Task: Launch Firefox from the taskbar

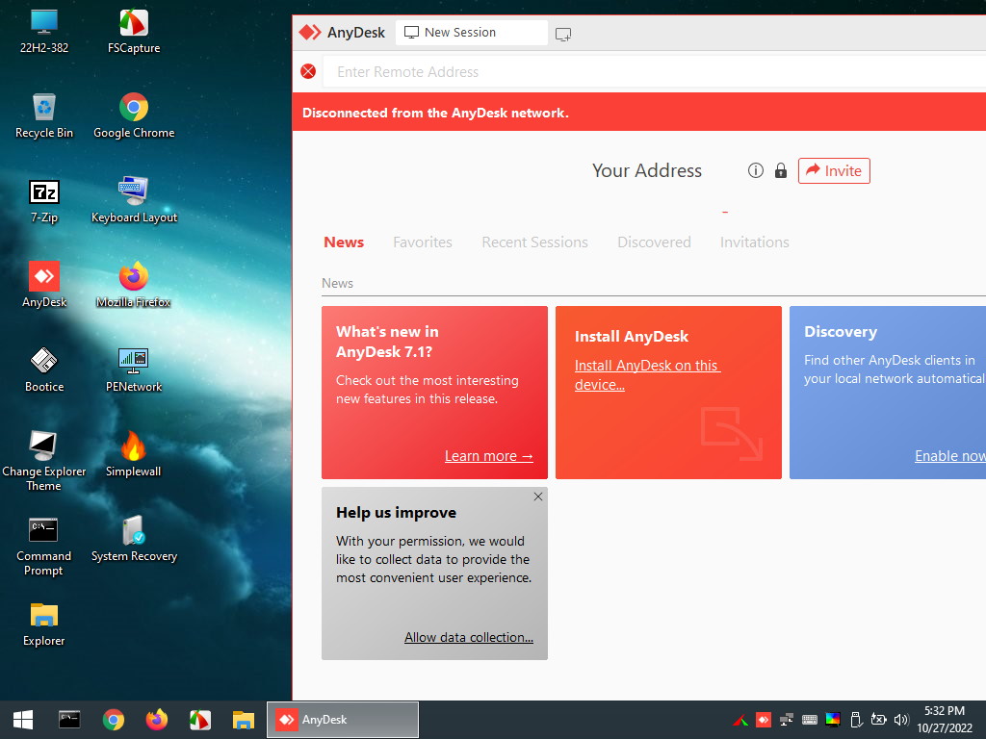Action: 157,720
